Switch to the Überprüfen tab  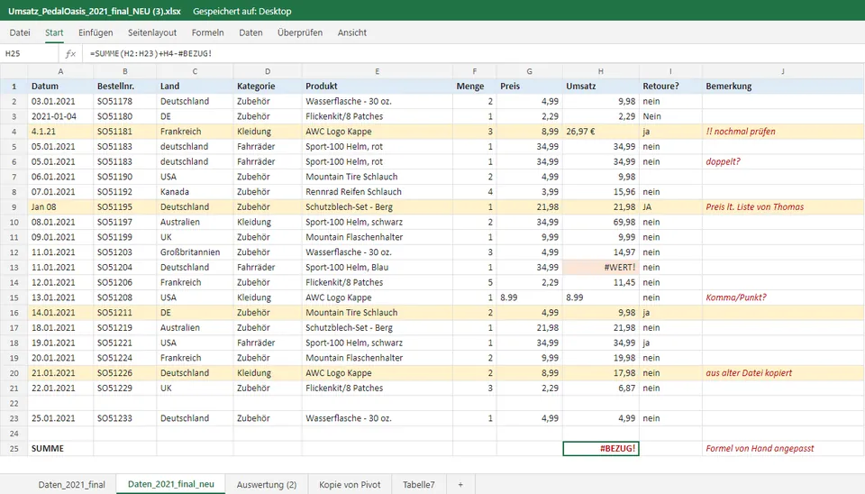300,32
